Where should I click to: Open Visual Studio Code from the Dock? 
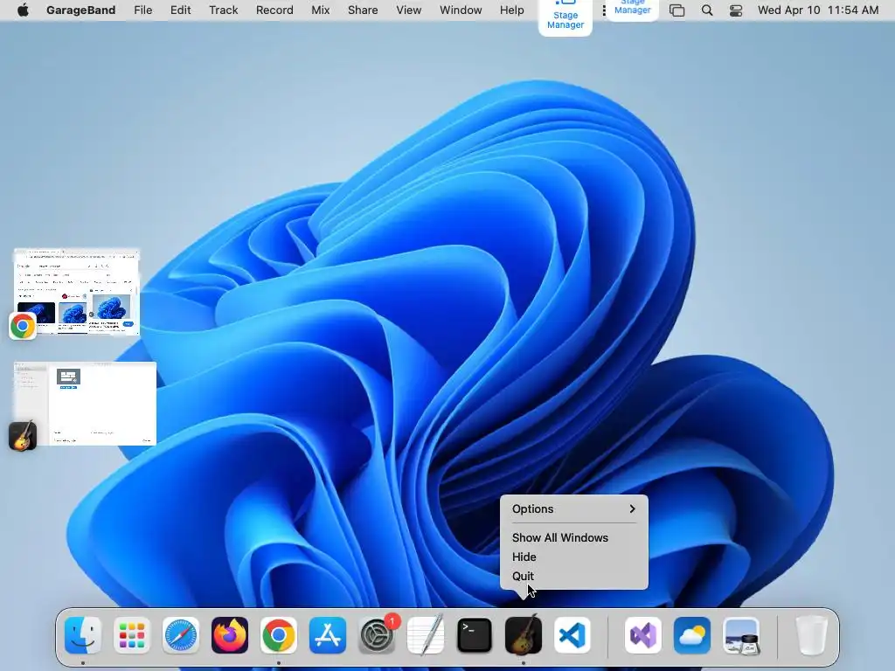click(x=572, y=635)
